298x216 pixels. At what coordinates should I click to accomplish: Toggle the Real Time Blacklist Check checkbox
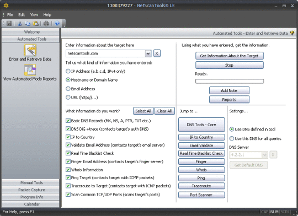coord(68,153)
